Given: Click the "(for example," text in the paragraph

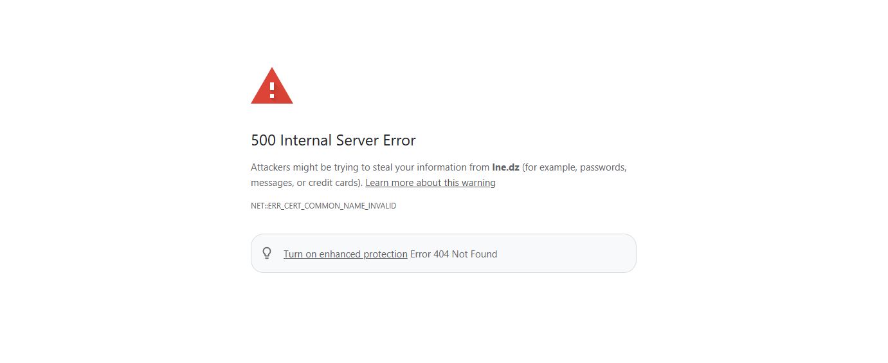Looking at the screenshot, I should [550, 167].
